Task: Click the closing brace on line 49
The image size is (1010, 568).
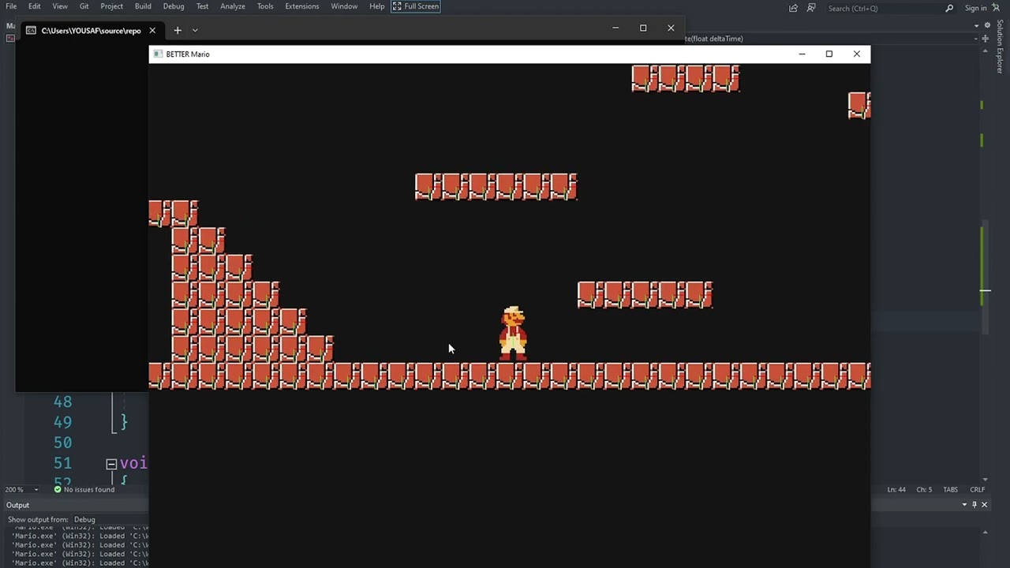Action: click(123, 423)
